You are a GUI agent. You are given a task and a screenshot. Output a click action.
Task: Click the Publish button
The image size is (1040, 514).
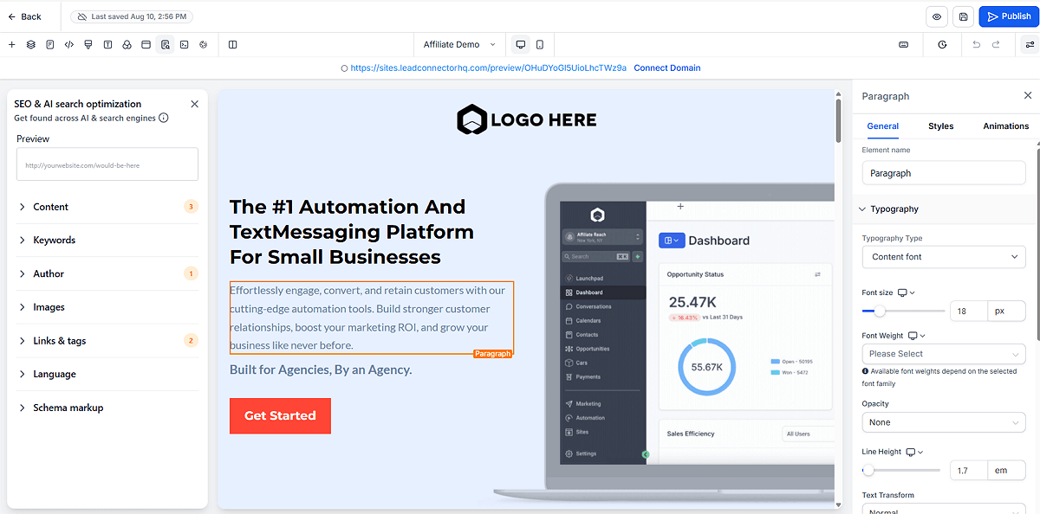1008,16
